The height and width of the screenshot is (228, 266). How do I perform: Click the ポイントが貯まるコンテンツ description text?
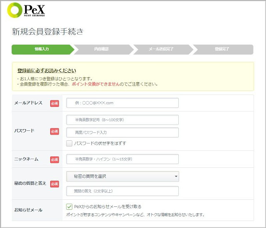click(135, 215)
